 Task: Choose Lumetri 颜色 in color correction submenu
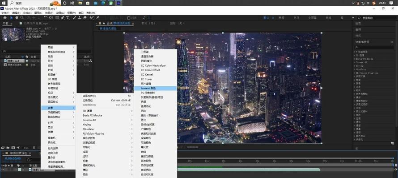155,88
